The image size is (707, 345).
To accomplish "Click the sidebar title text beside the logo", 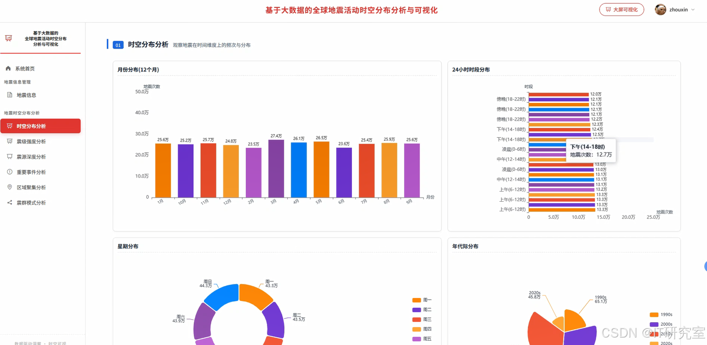I will pyautogui.click(x=46, y=39).
